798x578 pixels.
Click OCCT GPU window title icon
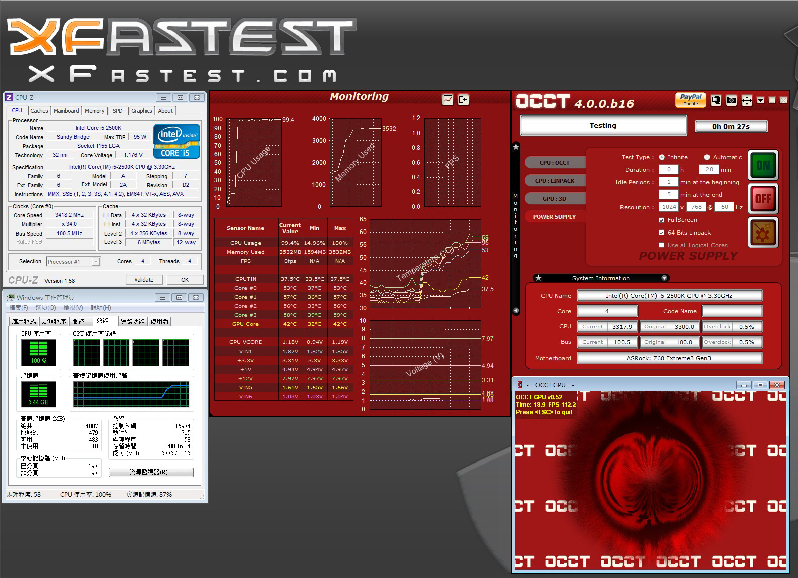519,385
